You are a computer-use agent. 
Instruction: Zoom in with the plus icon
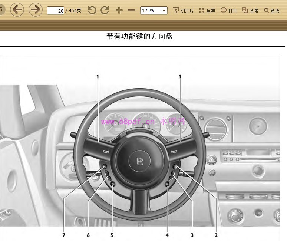pyautogui.click(x=119, y=10)
